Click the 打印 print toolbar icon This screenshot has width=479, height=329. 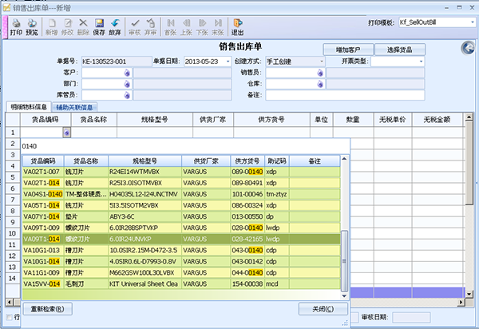point(16,27)
